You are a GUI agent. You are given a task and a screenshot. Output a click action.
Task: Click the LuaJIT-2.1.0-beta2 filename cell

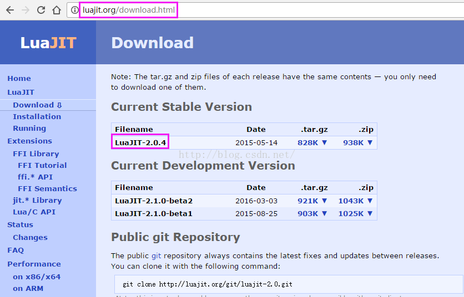[x=154, y=201]
